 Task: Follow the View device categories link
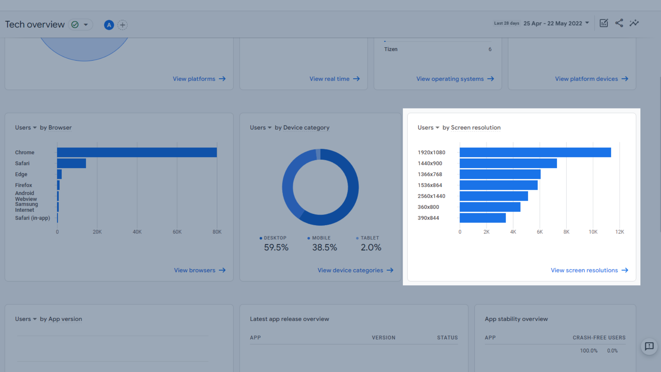pos(350,270)
